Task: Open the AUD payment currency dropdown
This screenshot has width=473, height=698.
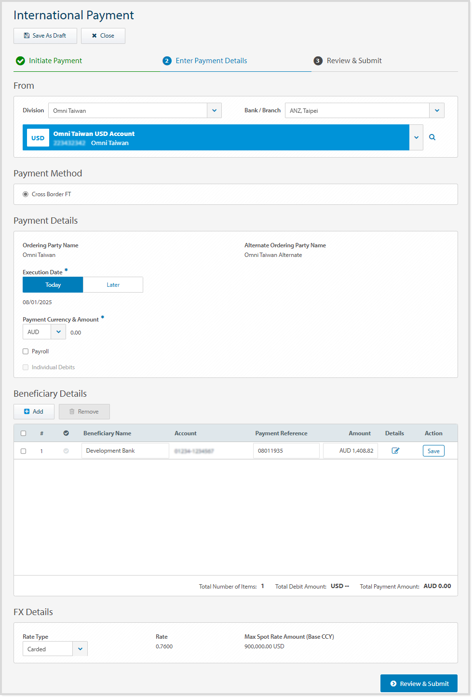Action: point(58,332)
